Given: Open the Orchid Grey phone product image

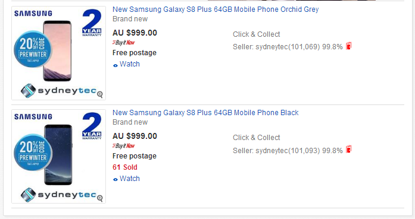Looking at the screenshot, I should tap(58, 53).
